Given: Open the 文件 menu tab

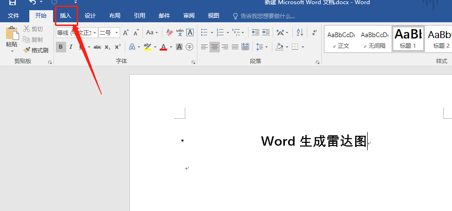Looking at the screenshot, I should (13, 16).
